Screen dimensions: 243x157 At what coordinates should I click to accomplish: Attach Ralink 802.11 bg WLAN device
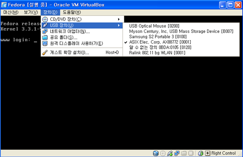click(181, 53)
